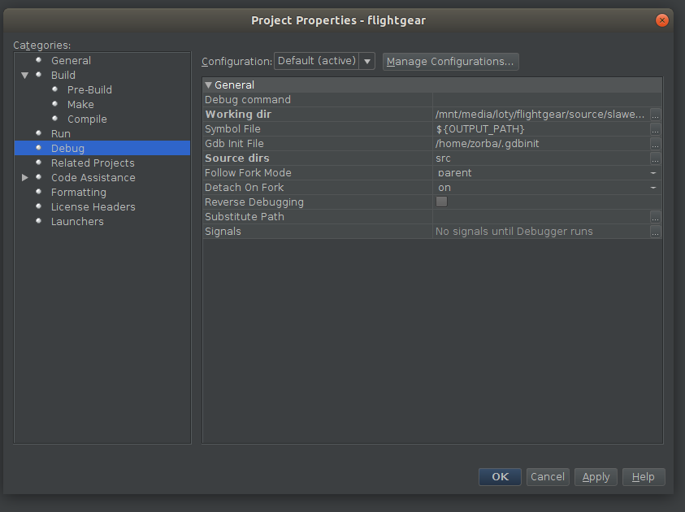This screenshot has width=685, height=512.
Task: Select the Make category
Action: pos(80,105)
